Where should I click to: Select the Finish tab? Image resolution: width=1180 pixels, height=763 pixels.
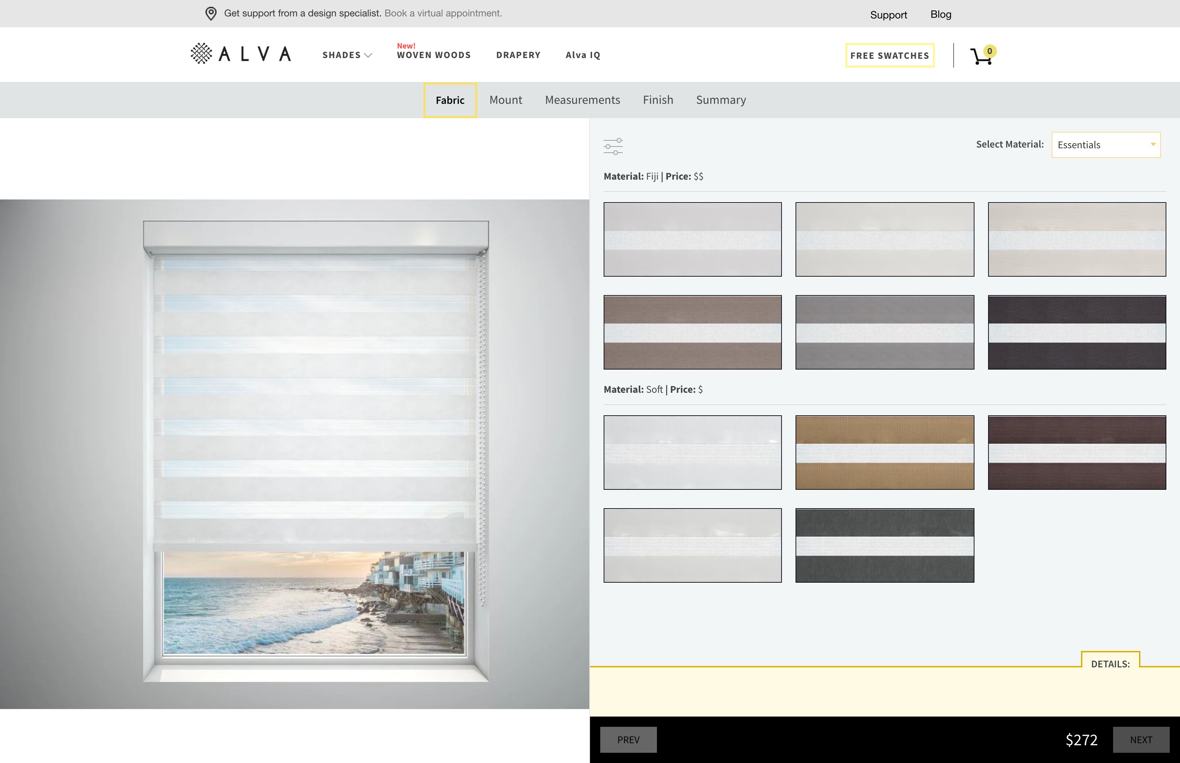[x=658, y=100]
